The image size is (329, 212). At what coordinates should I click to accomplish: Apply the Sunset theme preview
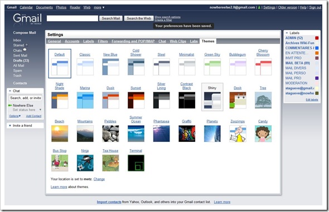(x=136, y=100)
